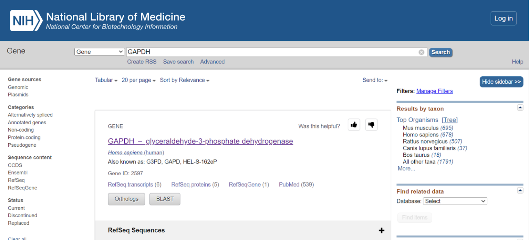Click the thumbs up helpful icon
529x240 pixels.
point(354,125)
